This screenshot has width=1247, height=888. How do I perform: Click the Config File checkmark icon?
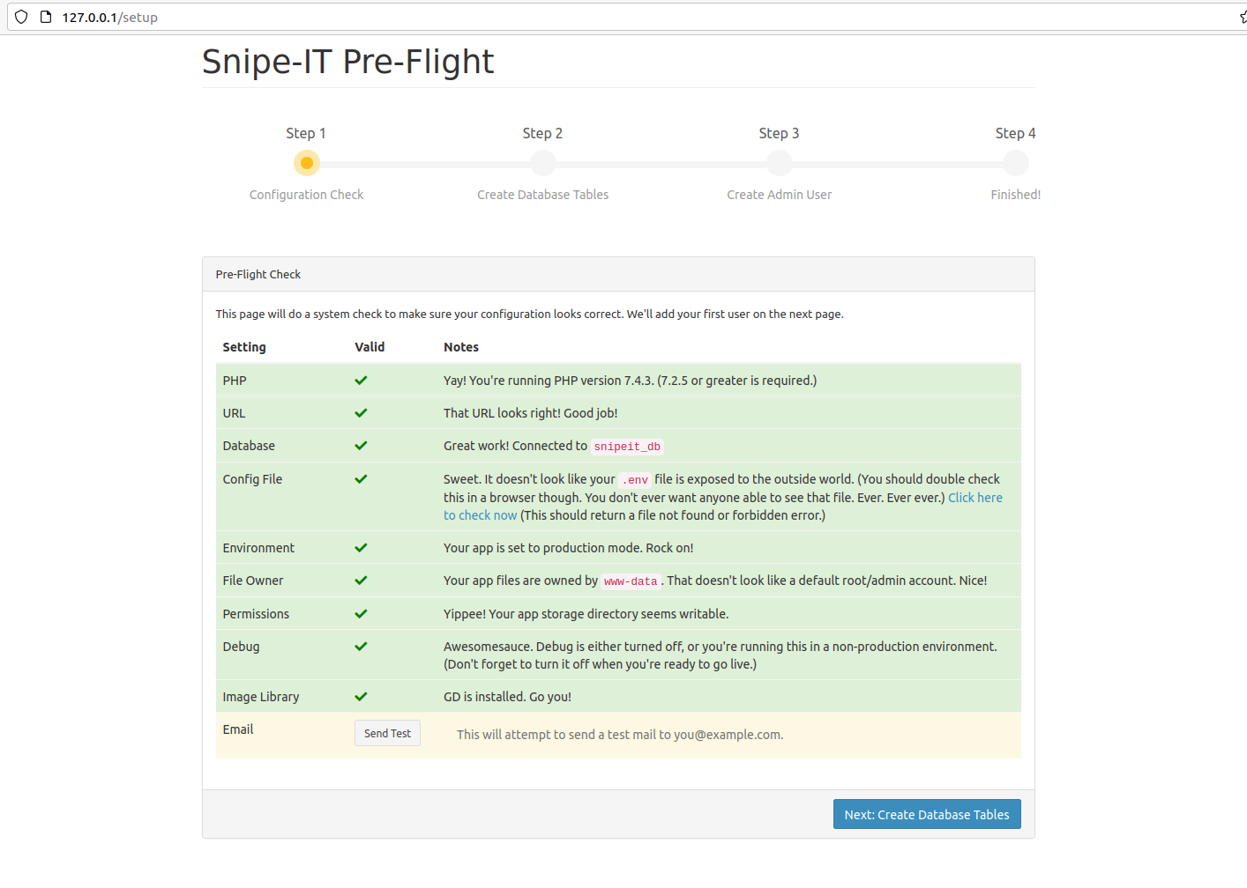361,479
